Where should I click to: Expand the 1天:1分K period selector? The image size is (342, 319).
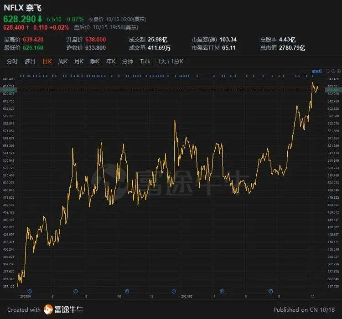[x=170, y=62]
